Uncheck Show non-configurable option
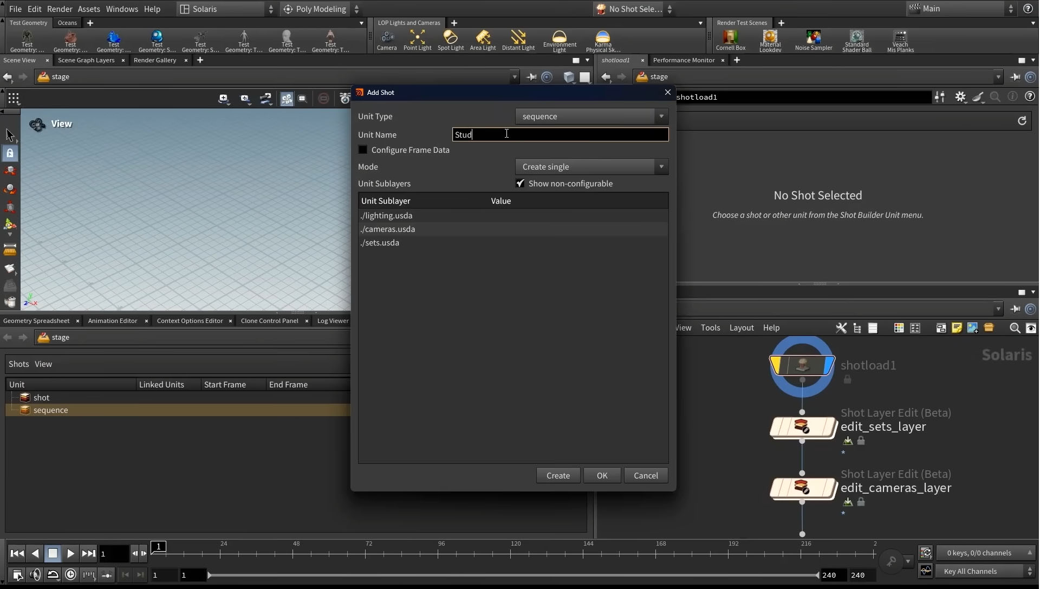 pyautogui.click(x=520, y=184)
